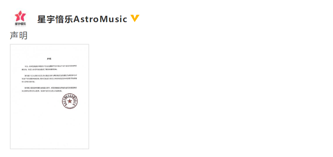This screenshot has height=157, width=333.
Task: Click the 明 character in the caption
Action: tap(23, 35)
